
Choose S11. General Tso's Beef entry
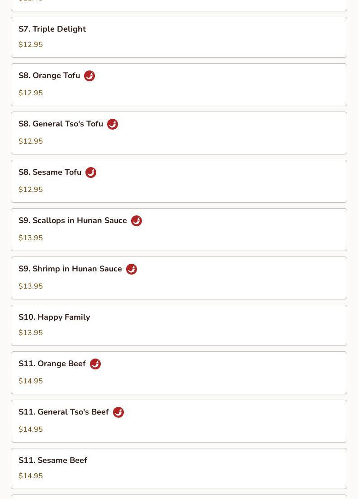tap(179, 421)
